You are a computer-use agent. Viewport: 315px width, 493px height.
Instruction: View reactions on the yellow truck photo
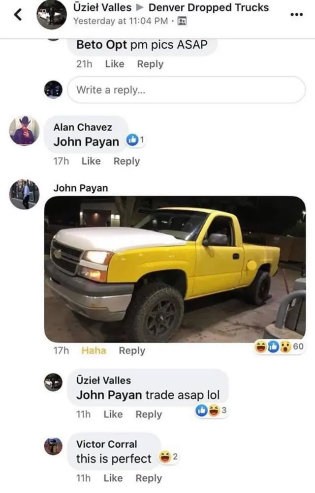pyautogui.click(x=279, y=347)
